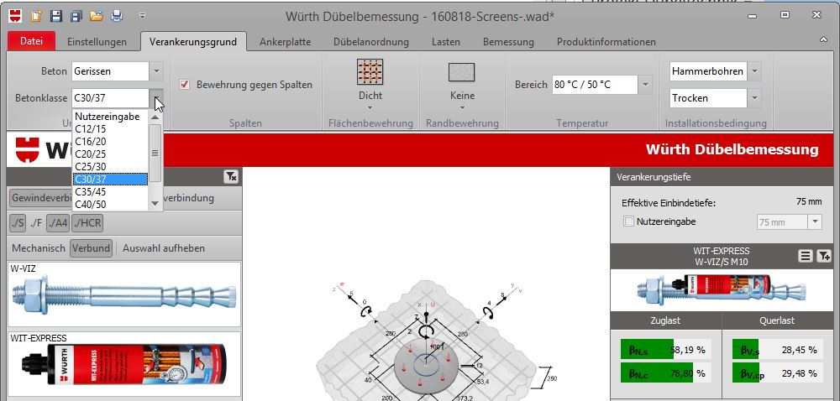Toggle the ./F material filter
This screenshot has width=840, height=401.
point(36,223)
